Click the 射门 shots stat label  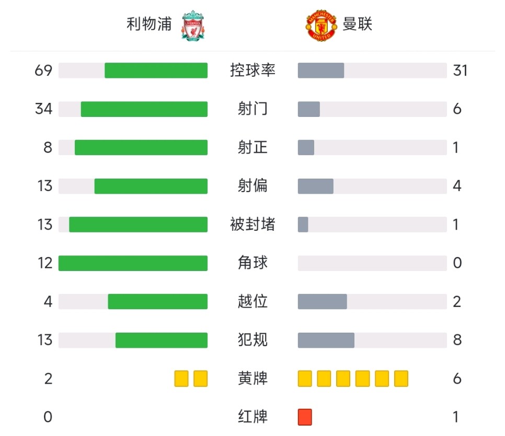[252, 109]
